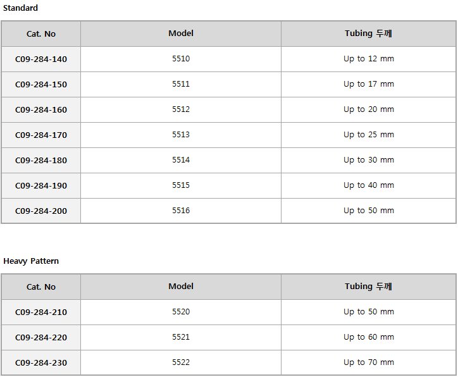The width and height of the screenshot is (458, 377).
Task: Click Model 5515 in Standard table
Action: pos(181,185)
